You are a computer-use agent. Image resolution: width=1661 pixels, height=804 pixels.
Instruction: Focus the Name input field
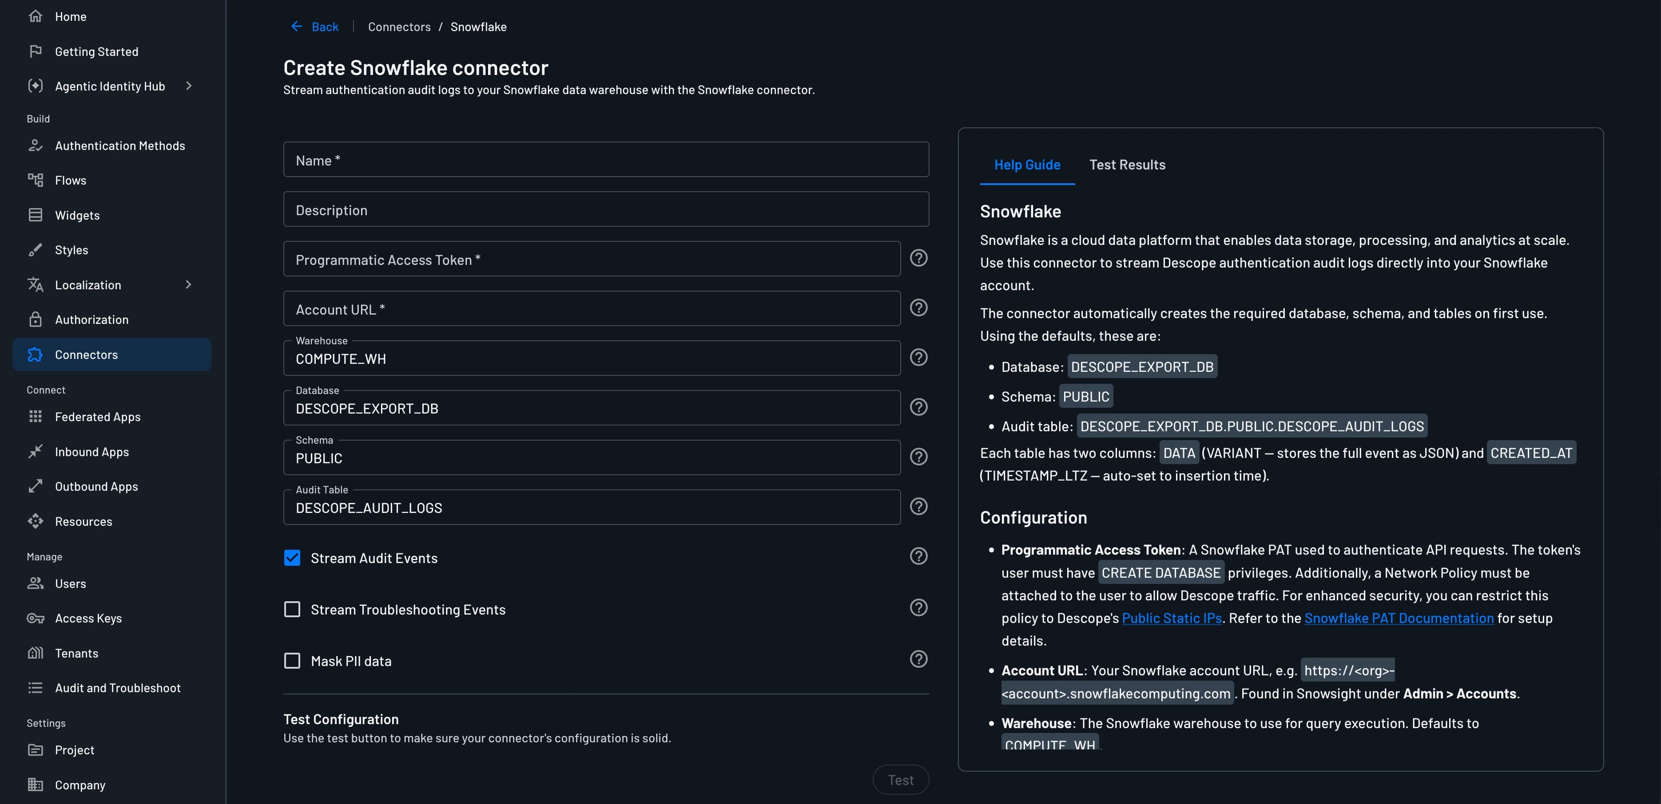(606, 160)
